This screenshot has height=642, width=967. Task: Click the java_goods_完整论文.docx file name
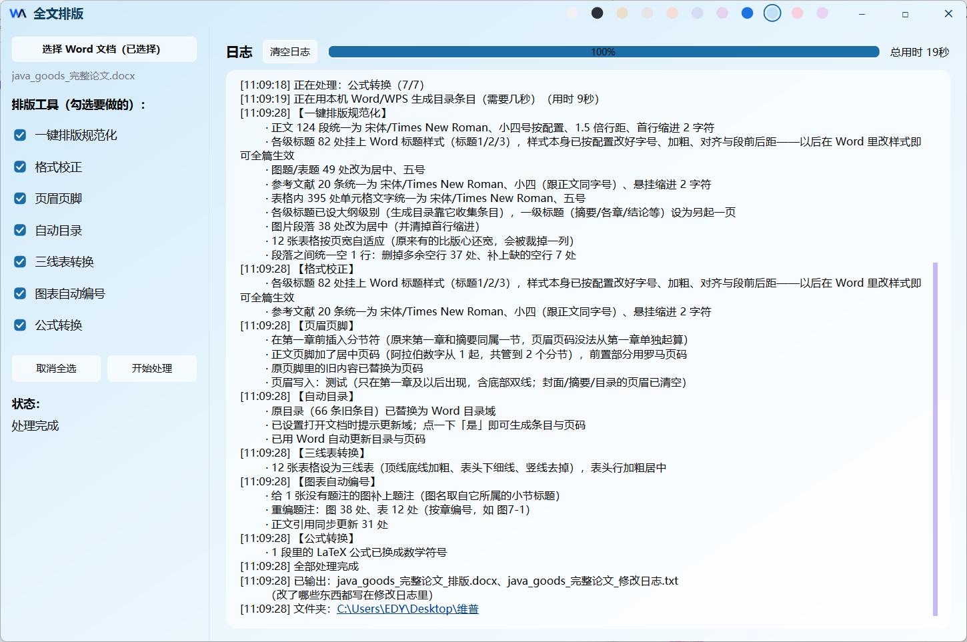point(73,75)
